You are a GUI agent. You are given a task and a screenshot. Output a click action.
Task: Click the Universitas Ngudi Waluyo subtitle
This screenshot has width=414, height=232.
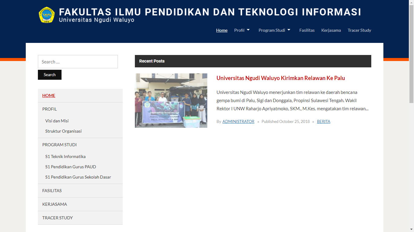click(x=97, y=20)
